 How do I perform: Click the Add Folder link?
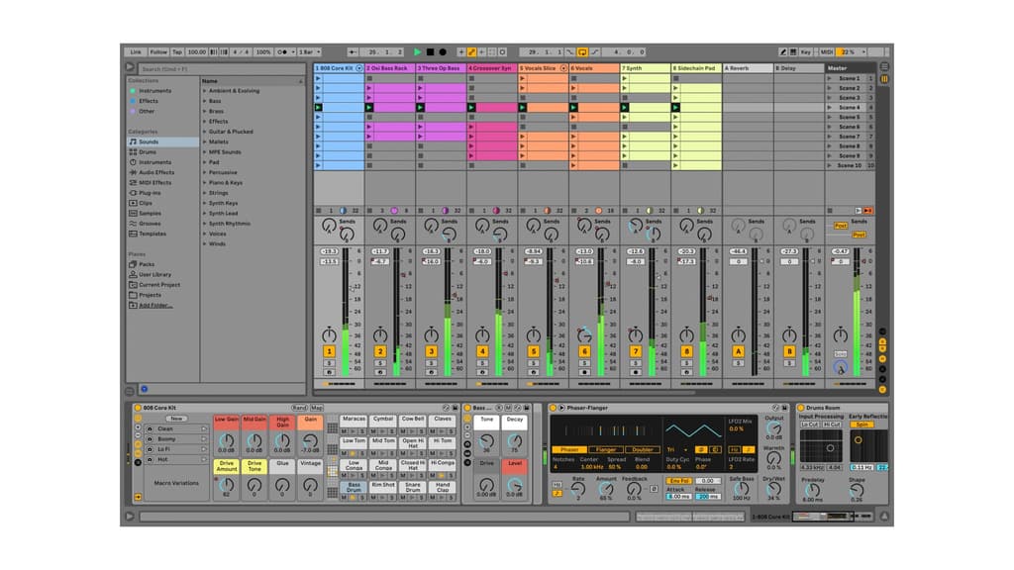[x=154, y=303]
